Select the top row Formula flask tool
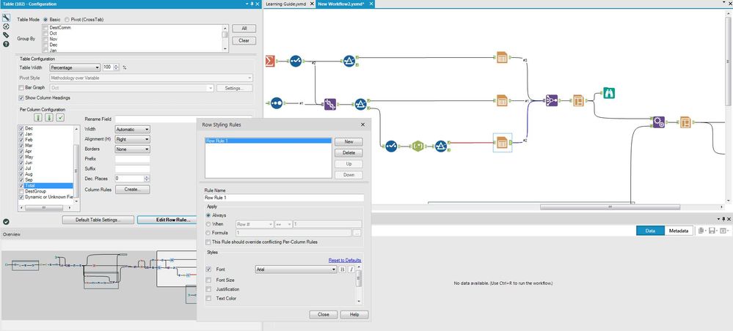 click(349, 62)
